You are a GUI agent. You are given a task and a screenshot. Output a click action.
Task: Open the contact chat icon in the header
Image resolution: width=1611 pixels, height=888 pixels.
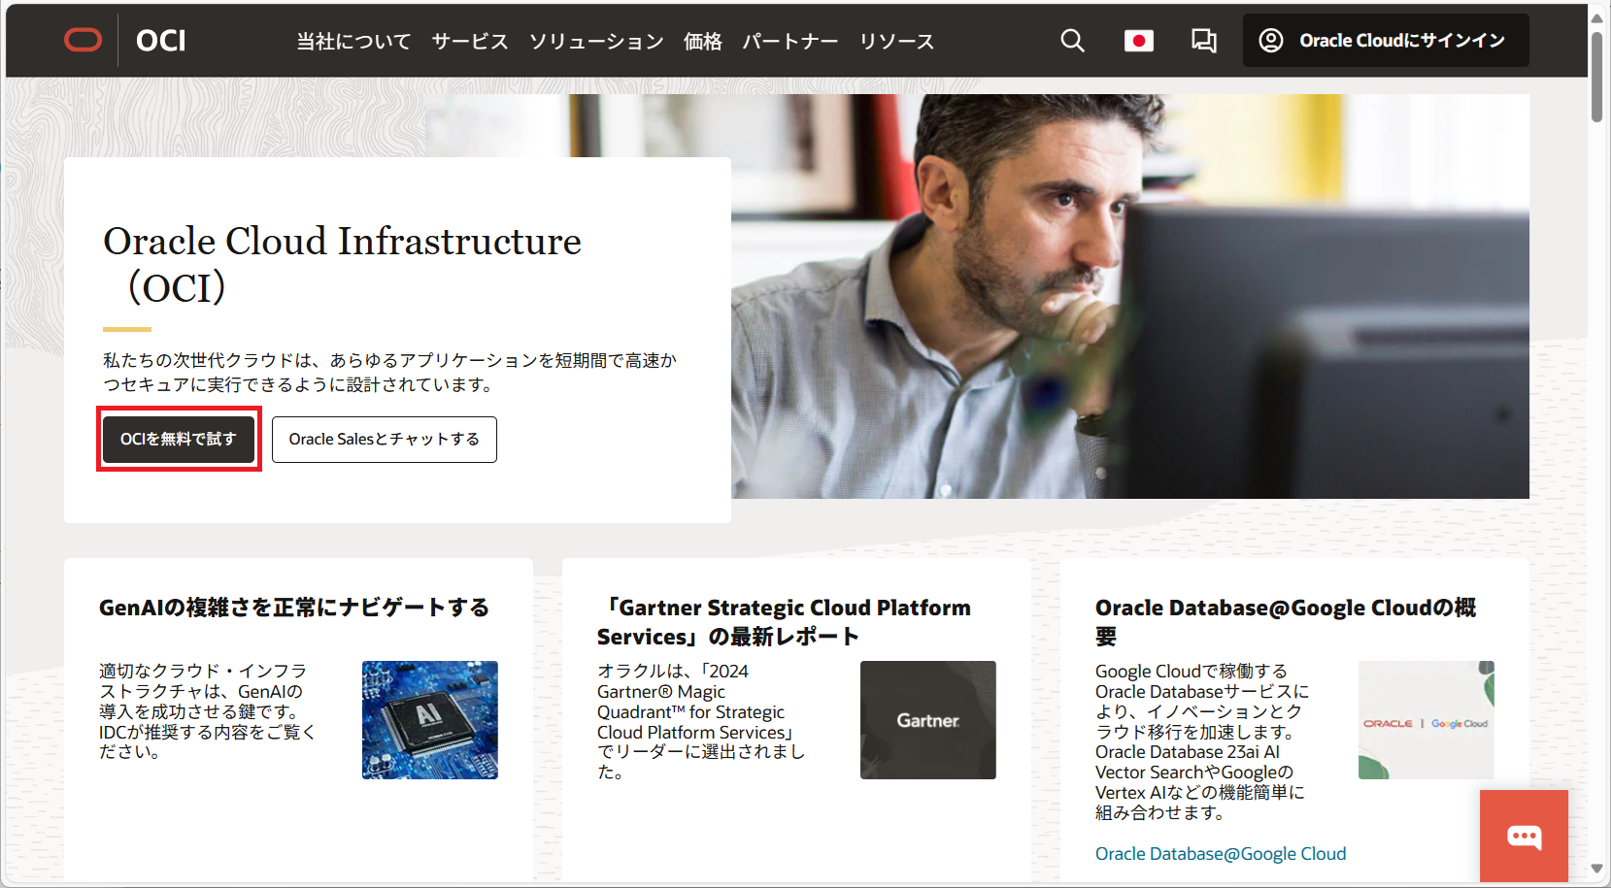1203,40
